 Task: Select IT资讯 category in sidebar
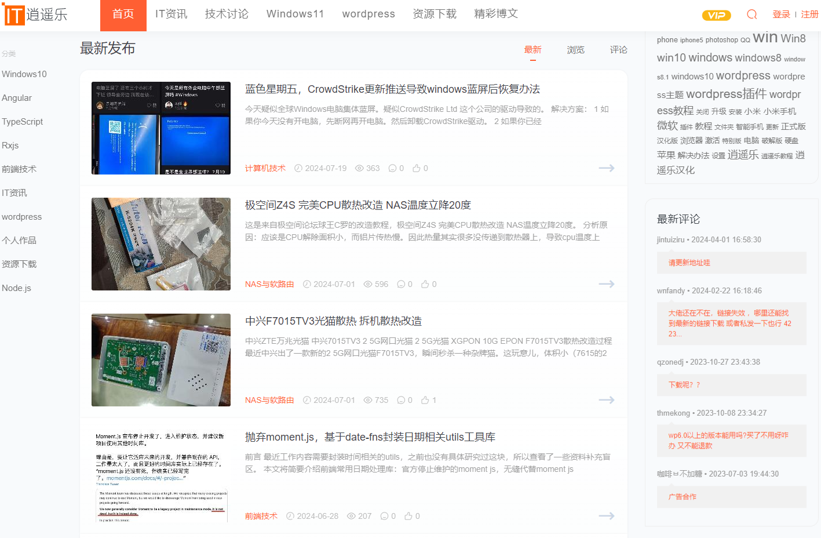pos(14,193)
